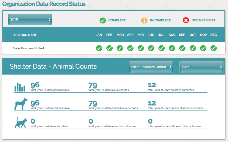Click 'total, year-to-date feline all other outcomes' label
The width and height of the screenshot is (228, 142).
click(x=174, y=126)
